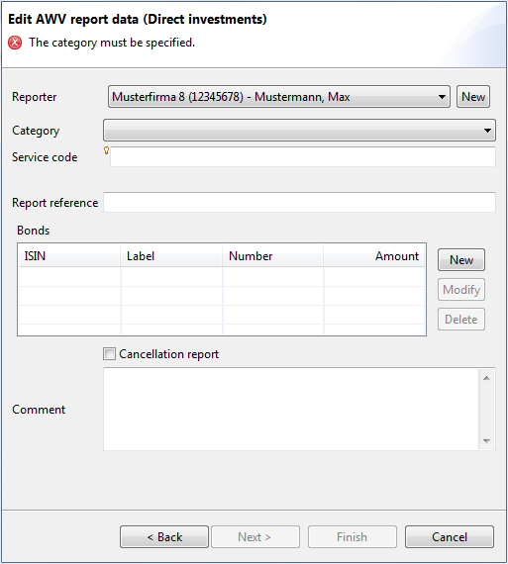Viewport: 508px width, 564px height.
Task: Click inside the Comment text area
Action: click(291, 409)
